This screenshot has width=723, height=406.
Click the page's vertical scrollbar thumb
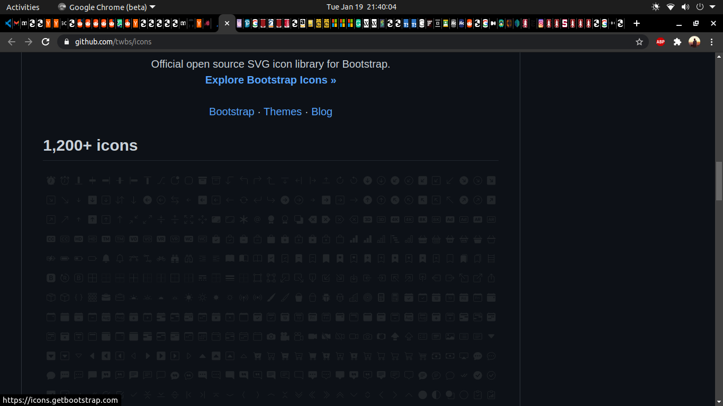(x=719, y=181)
